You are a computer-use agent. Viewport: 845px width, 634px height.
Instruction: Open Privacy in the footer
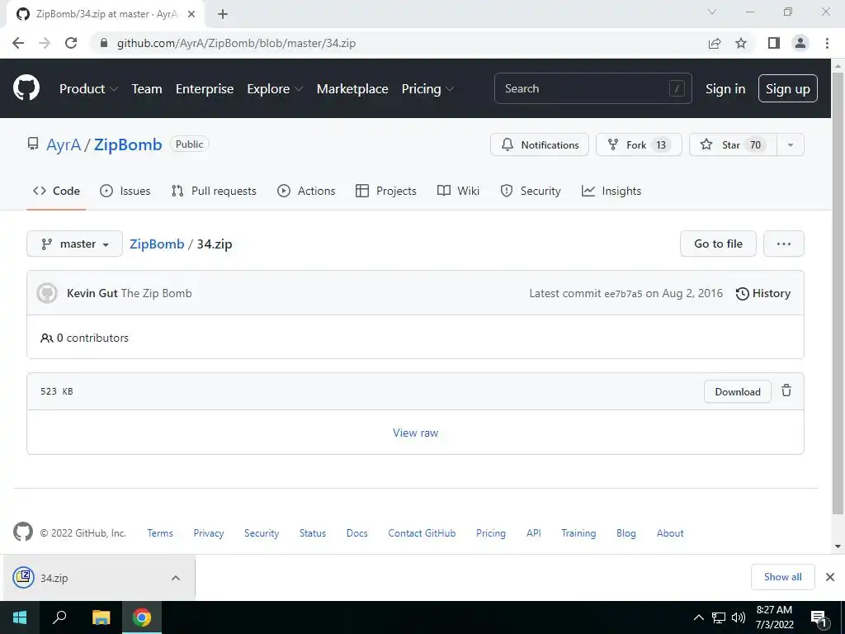(x=209, y=533)
